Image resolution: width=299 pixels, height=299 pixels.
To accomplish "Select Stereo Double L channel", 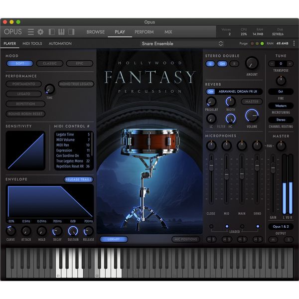I will 210,64.
